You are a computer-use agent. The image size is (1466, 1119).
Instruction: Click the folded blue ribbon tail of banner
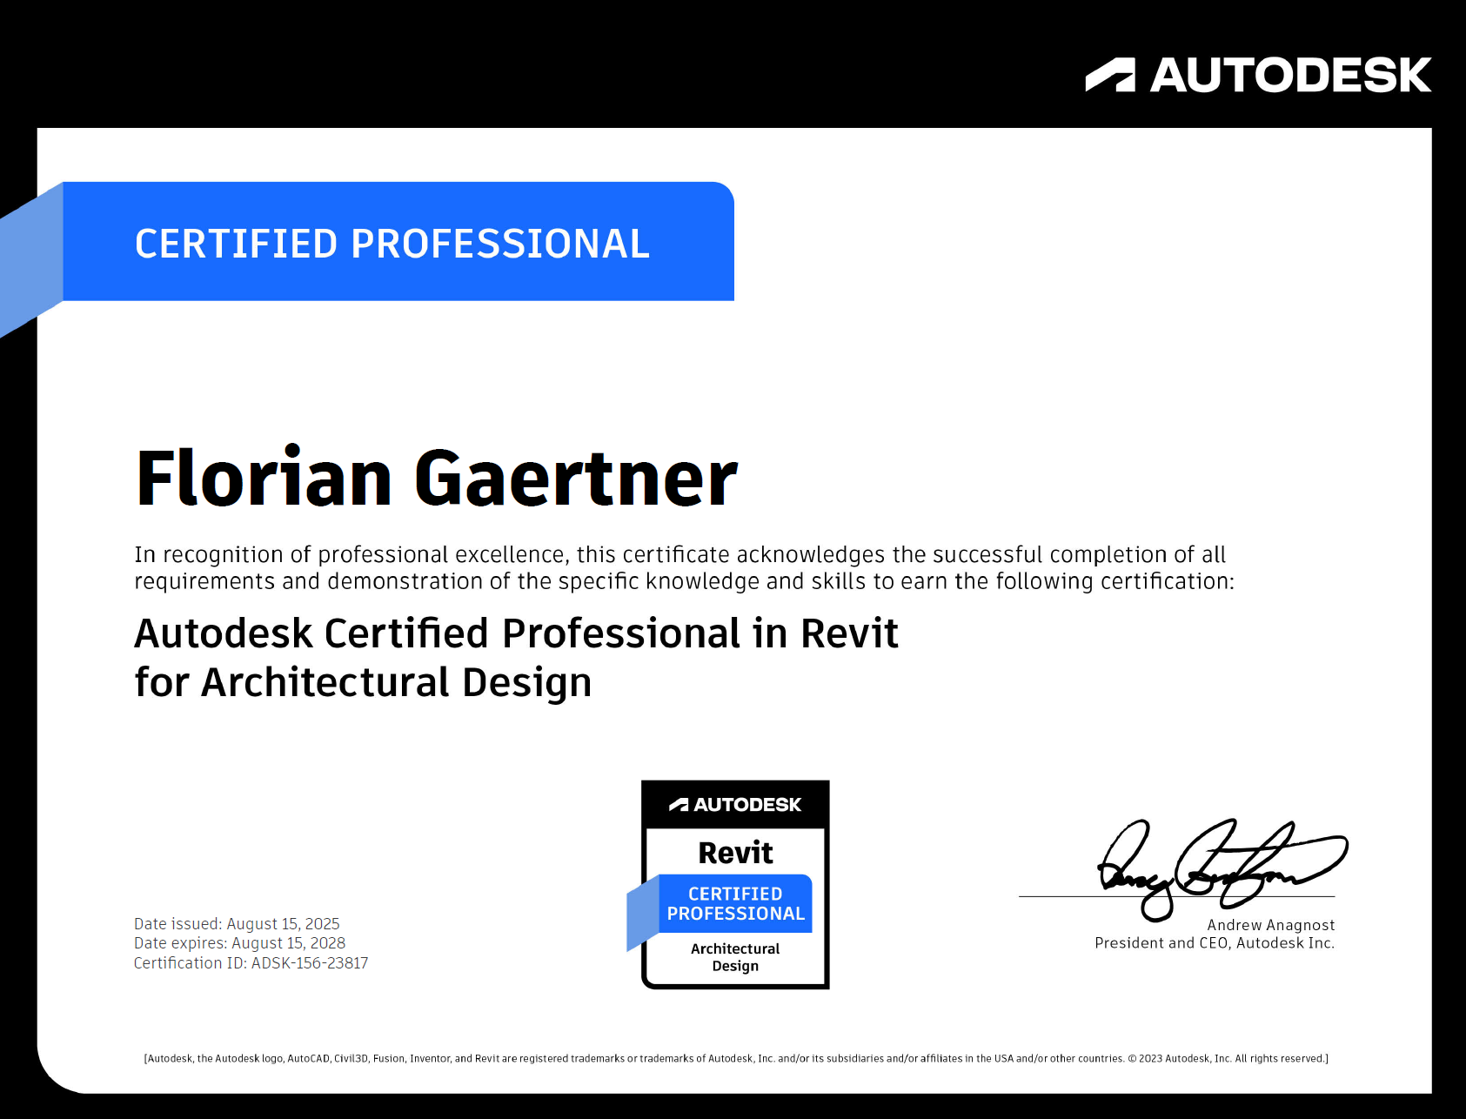(x=30, y=261)
